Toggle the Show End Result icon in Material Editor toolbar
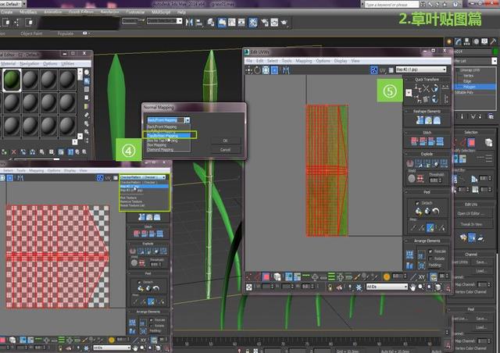500x353 pixels. tap(70, 152)
